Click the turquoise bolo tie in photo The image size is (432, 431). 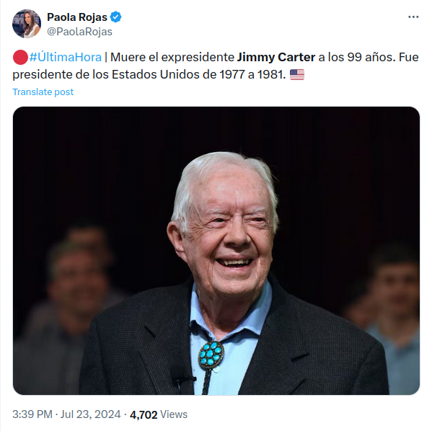211,355
